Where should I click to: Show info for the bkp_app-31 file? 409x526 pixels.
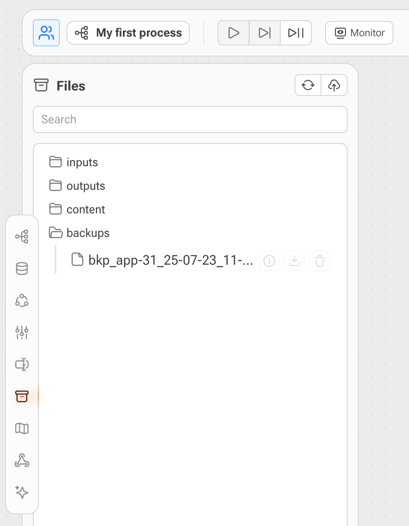click(x=269, y=261)
